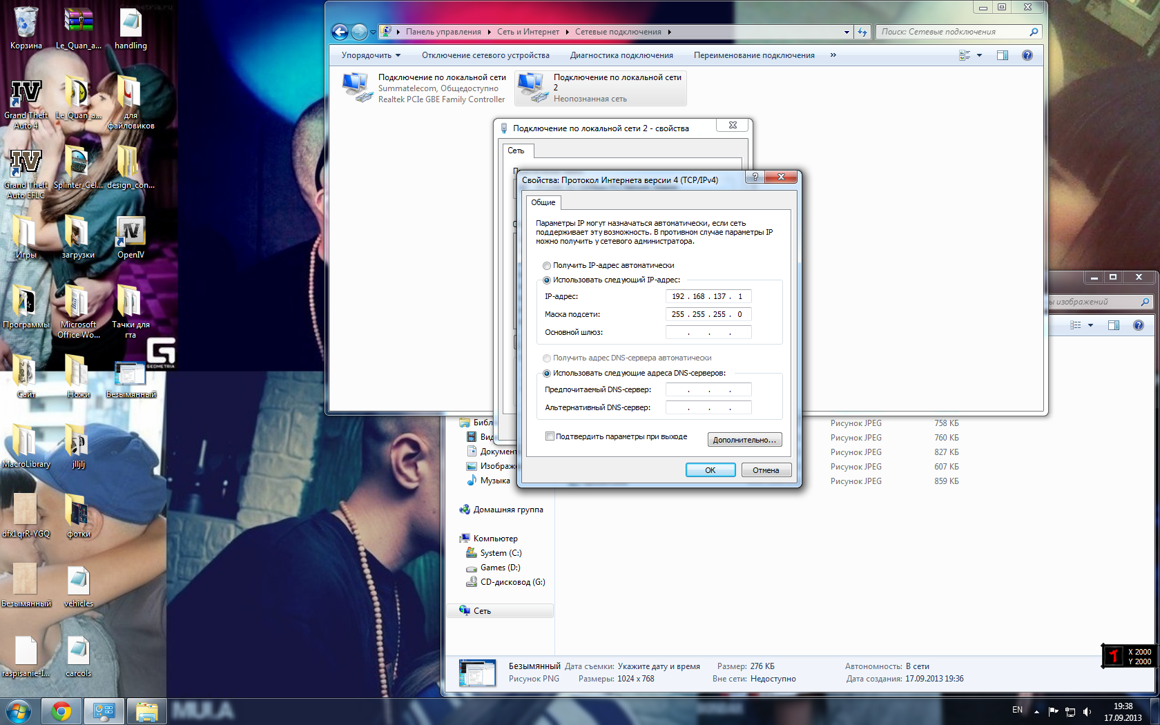Open the Программы folder on desktop
1160x725 pixels.
tap(26, 307)
